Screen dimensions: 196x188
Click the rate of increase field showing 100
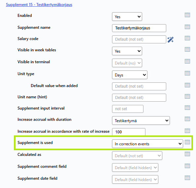click(129, 132)
